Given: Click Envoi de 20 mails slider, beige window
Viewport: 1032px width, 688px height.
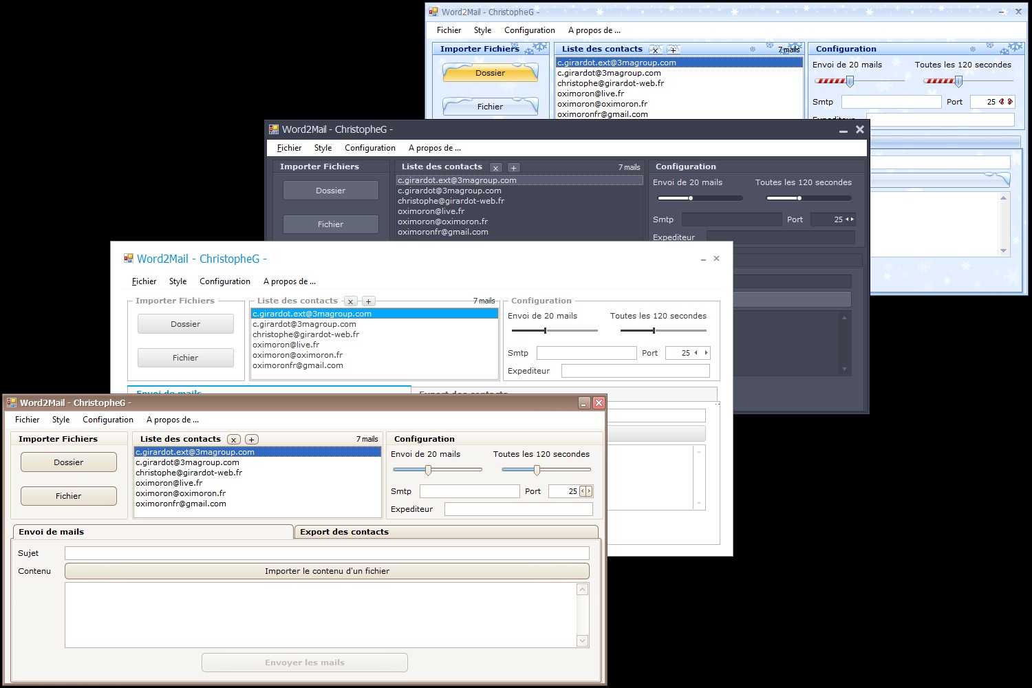Looking at the screenshot, I should click(x=438, y=470).
